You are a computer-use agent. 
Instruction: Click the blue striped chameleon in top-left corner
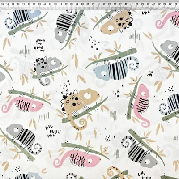(x=22, y=19)
